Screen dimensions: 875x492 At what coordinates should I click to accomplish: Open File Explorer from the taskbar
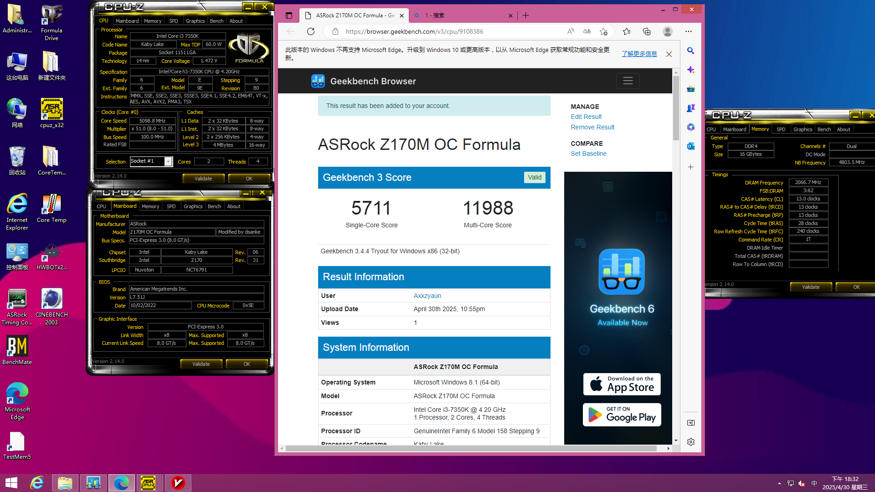click(65, 483)
